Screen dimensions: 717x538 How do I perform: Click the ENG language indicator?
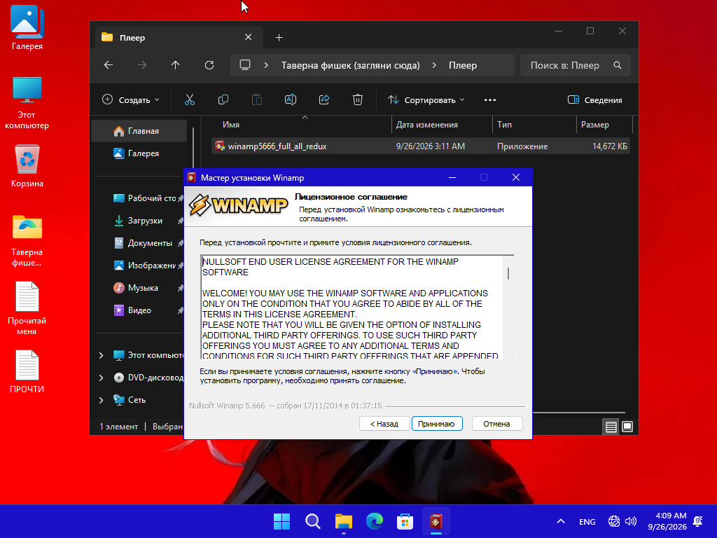click(x=587, y=521)
